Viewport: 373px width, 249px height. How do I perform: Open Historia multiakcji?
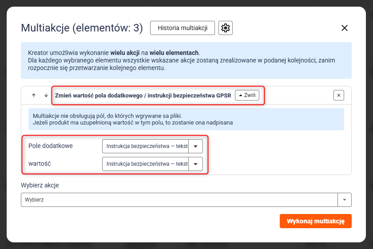[x=183, y=28]
